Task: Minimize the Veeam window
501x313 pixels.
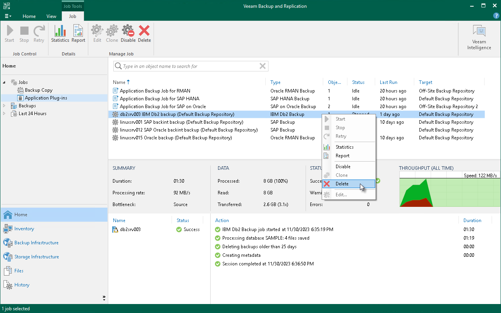Action: tap(472, 6)
